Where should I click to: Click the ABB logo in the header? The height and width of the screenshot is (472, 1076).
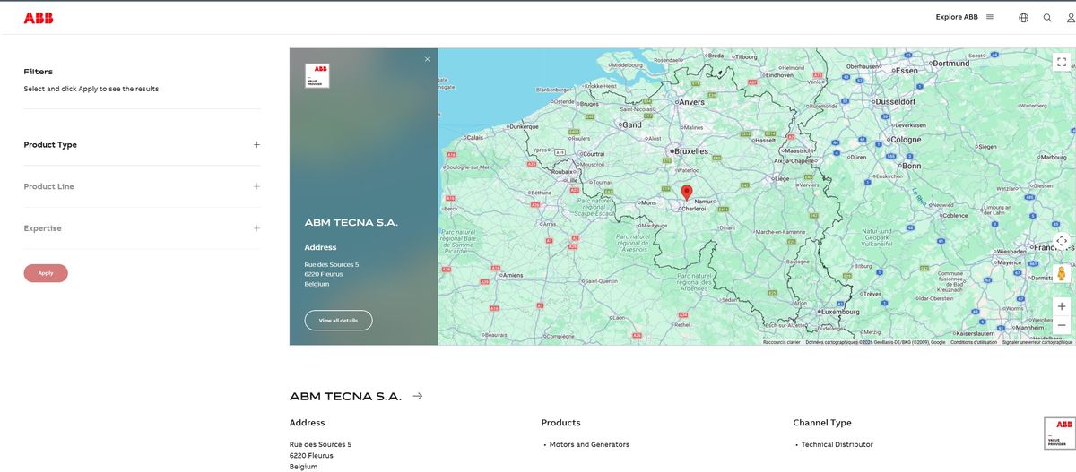coord(39,18)
